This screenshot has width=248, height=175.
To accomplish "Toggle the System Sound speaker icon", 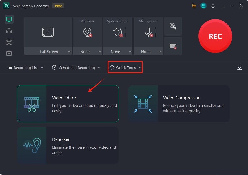I will (x=118, y=32).
